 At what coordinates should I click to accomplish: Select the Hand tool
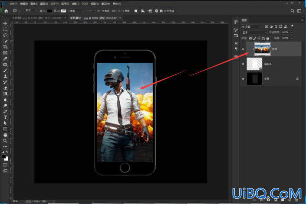[5, 135]
